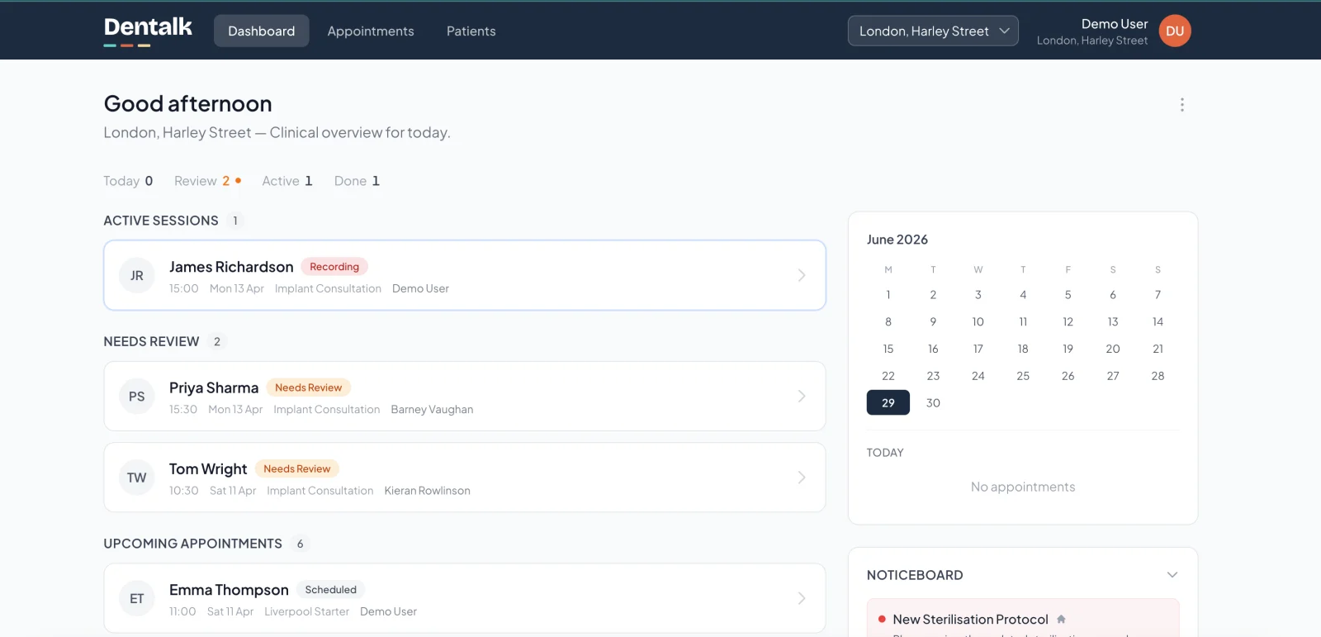Click the pin icon beside New Sterilisation Protocol
The image size is (1321, 637).
(1061, 619)
